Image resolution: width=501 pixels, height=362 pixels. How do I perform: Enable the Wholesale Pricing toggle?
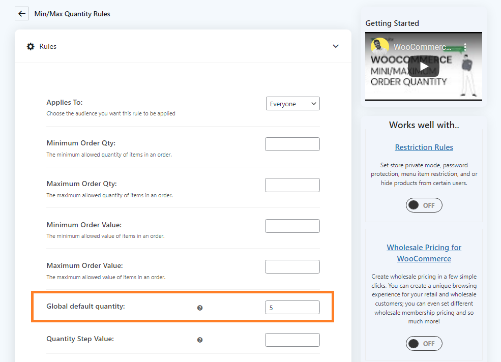[424, 344]
